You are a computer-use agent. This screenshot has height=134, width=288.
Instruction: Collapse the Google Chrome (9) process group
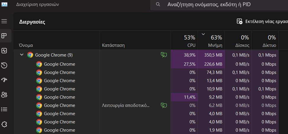[x=22, y=55]
